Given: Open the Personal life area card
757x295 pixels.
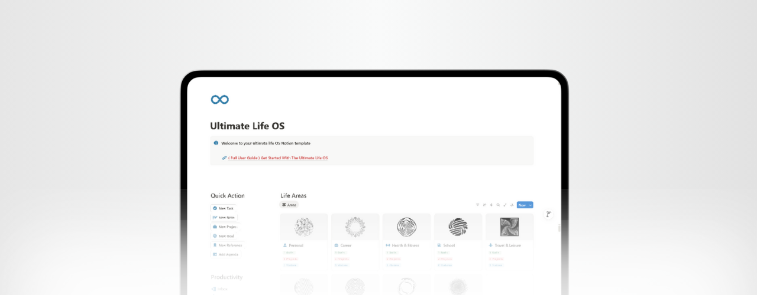Looking at the screenshot, I should [x=304, y=236].
